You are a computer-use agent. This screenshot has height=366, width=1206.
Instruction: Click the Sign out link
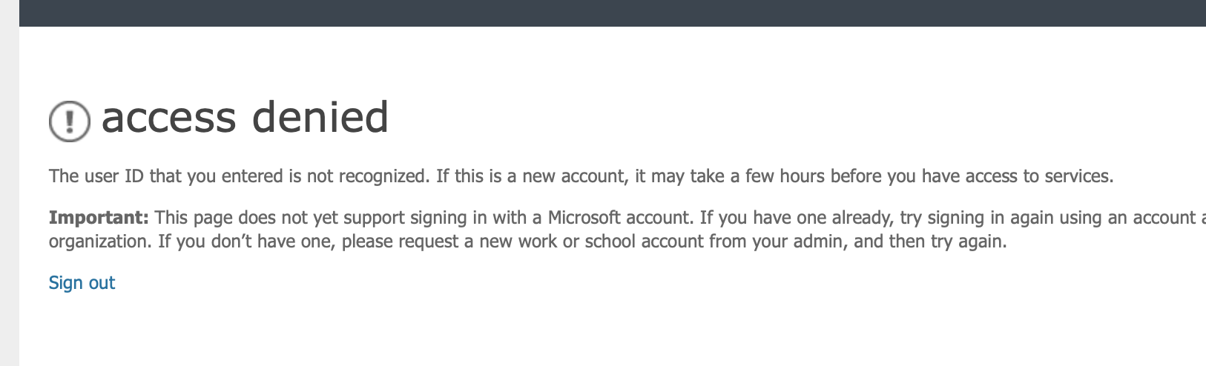[82, 283]
